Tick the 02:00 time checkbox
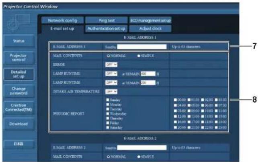Image resolution: width=258 pixels, height=162 pixels. point(203,100)
